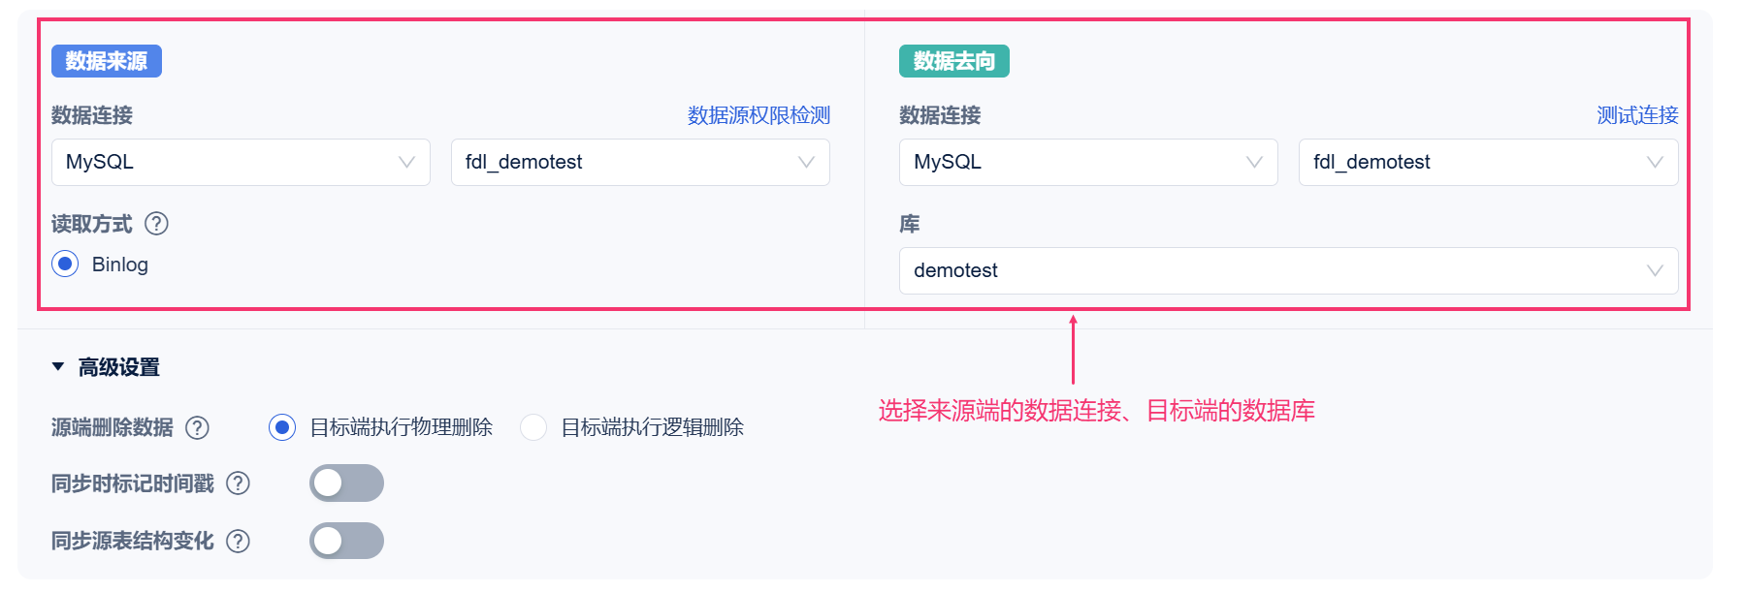This screenshot has width=1742, height=592.
Task: Click the 数据源权限检测 link
Action: 758,115
